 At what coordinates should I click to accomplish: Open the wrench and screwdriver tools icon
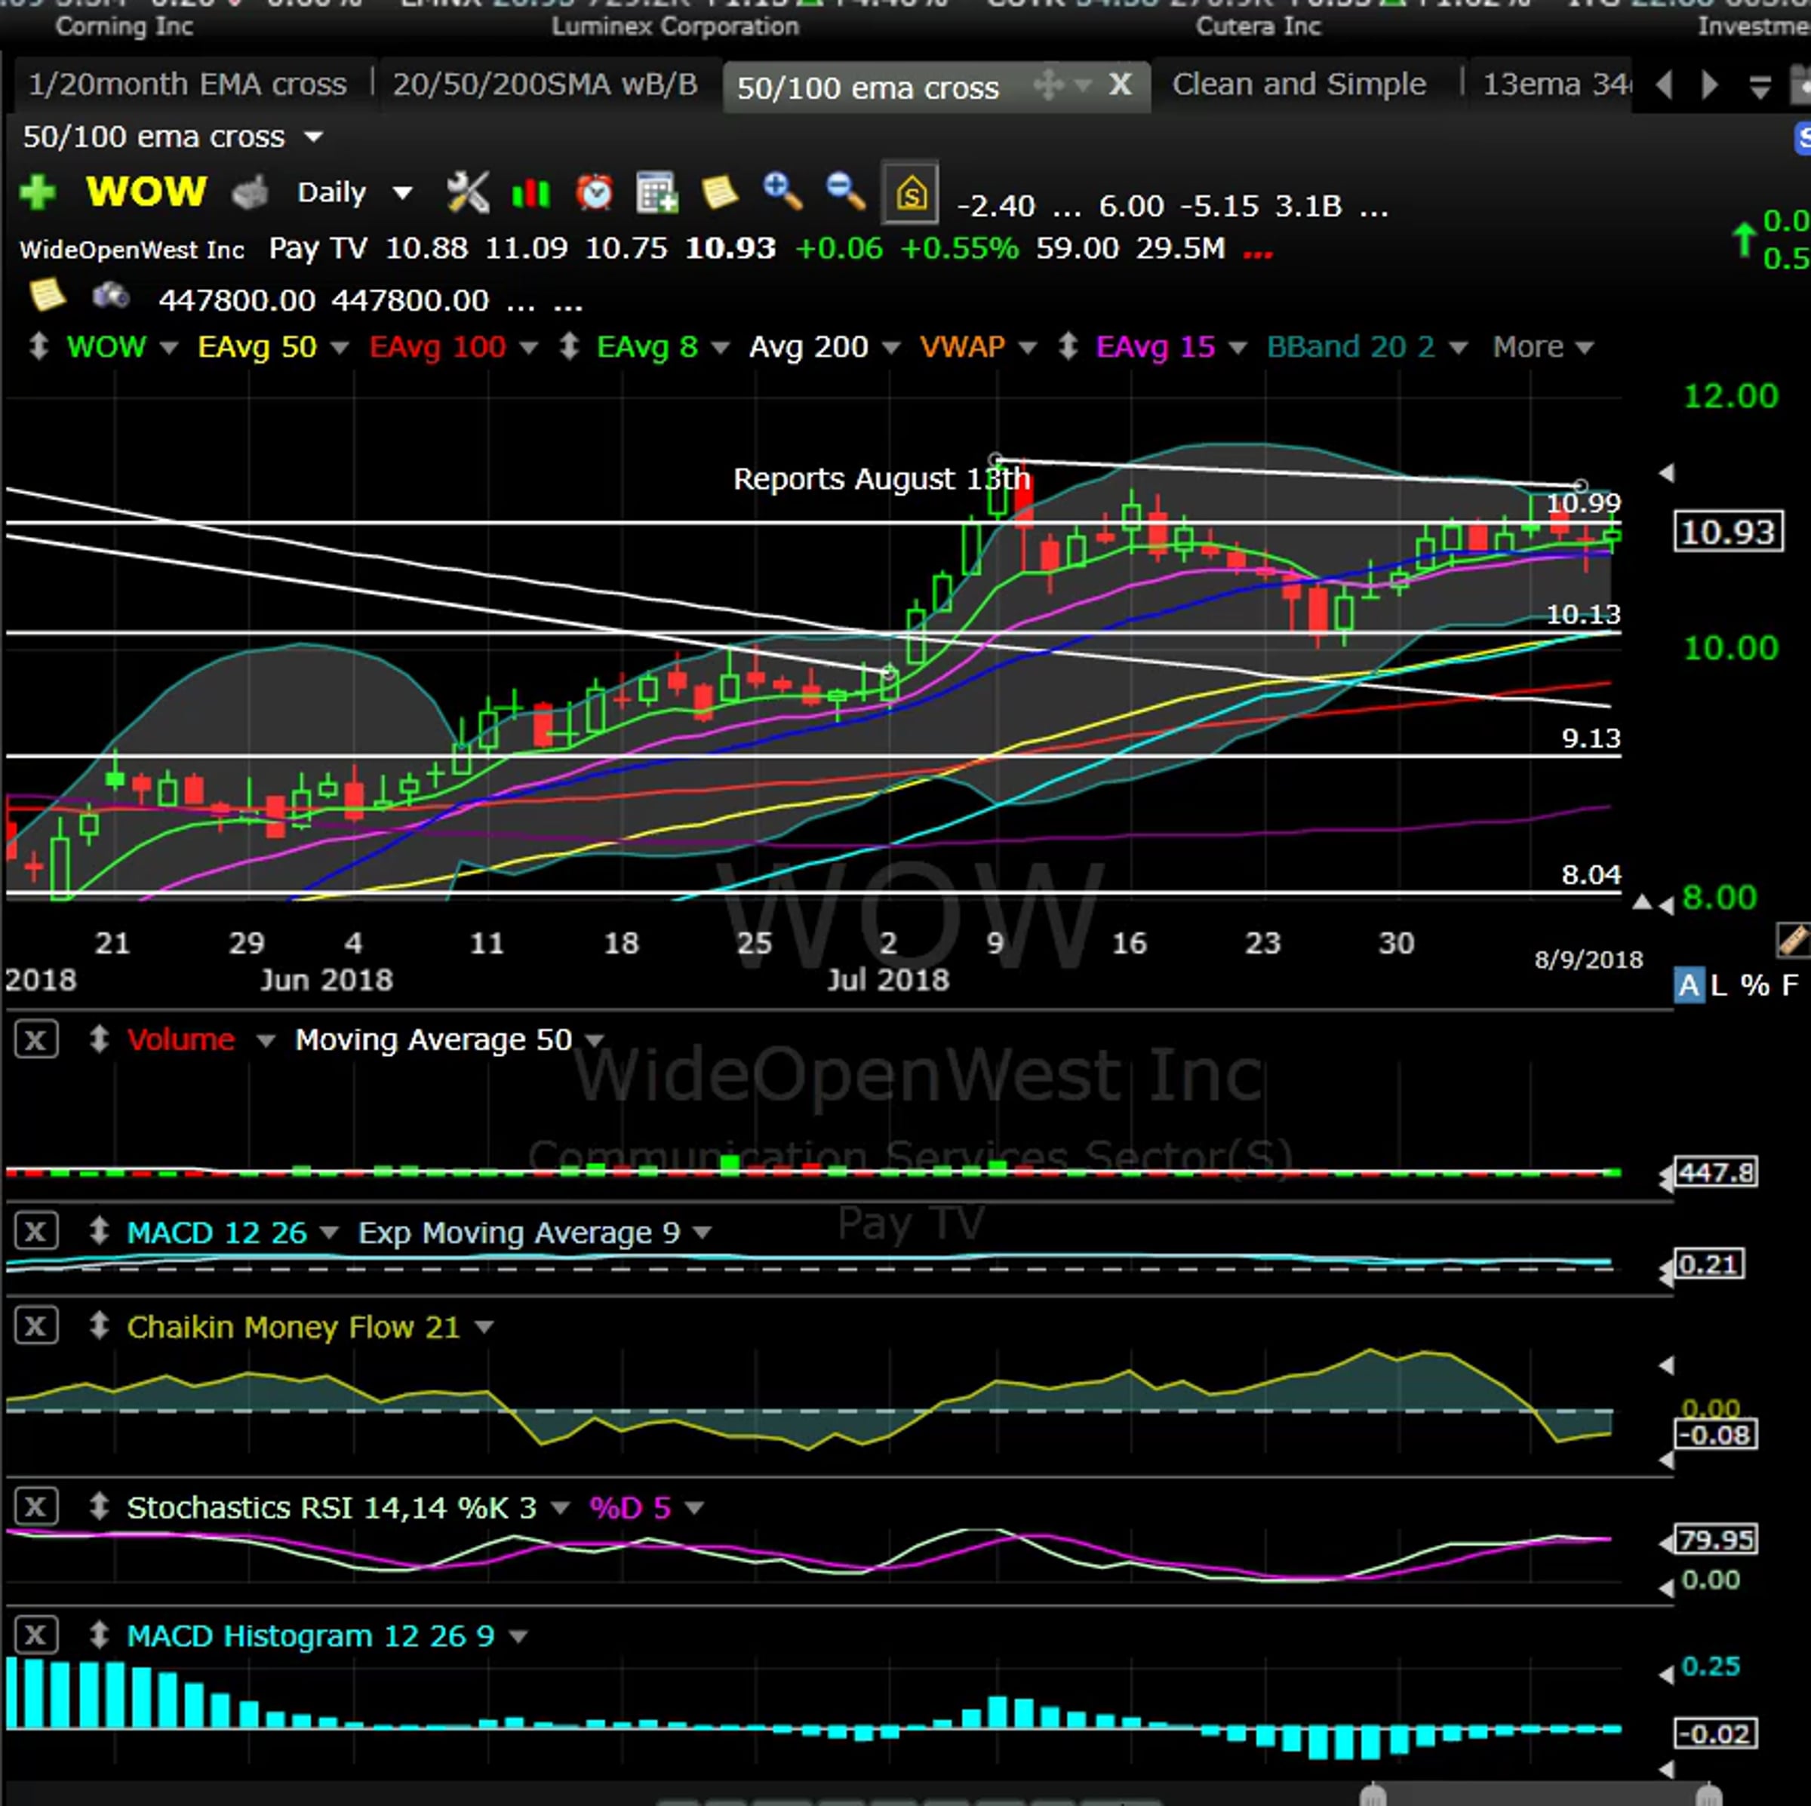pyautogui.click(x=467, y=192)
